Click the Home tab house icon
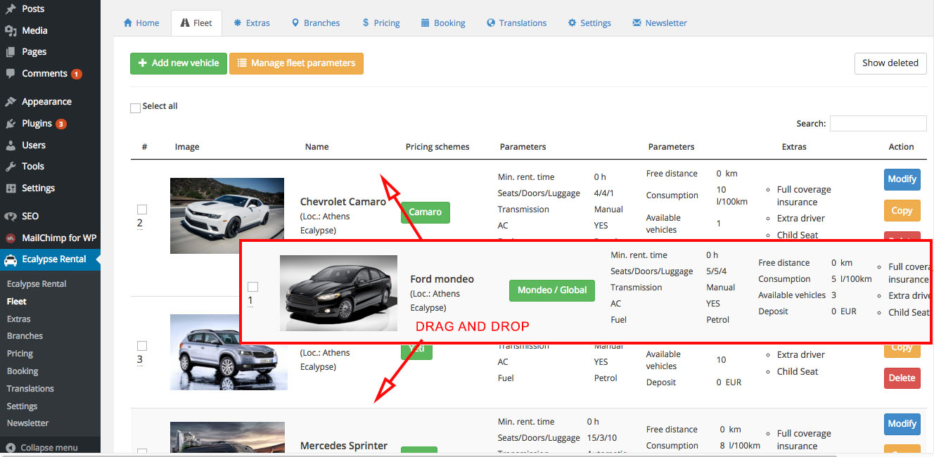This screenshot has height=457, width=934. pyautogui.click(x=128, y=22)
